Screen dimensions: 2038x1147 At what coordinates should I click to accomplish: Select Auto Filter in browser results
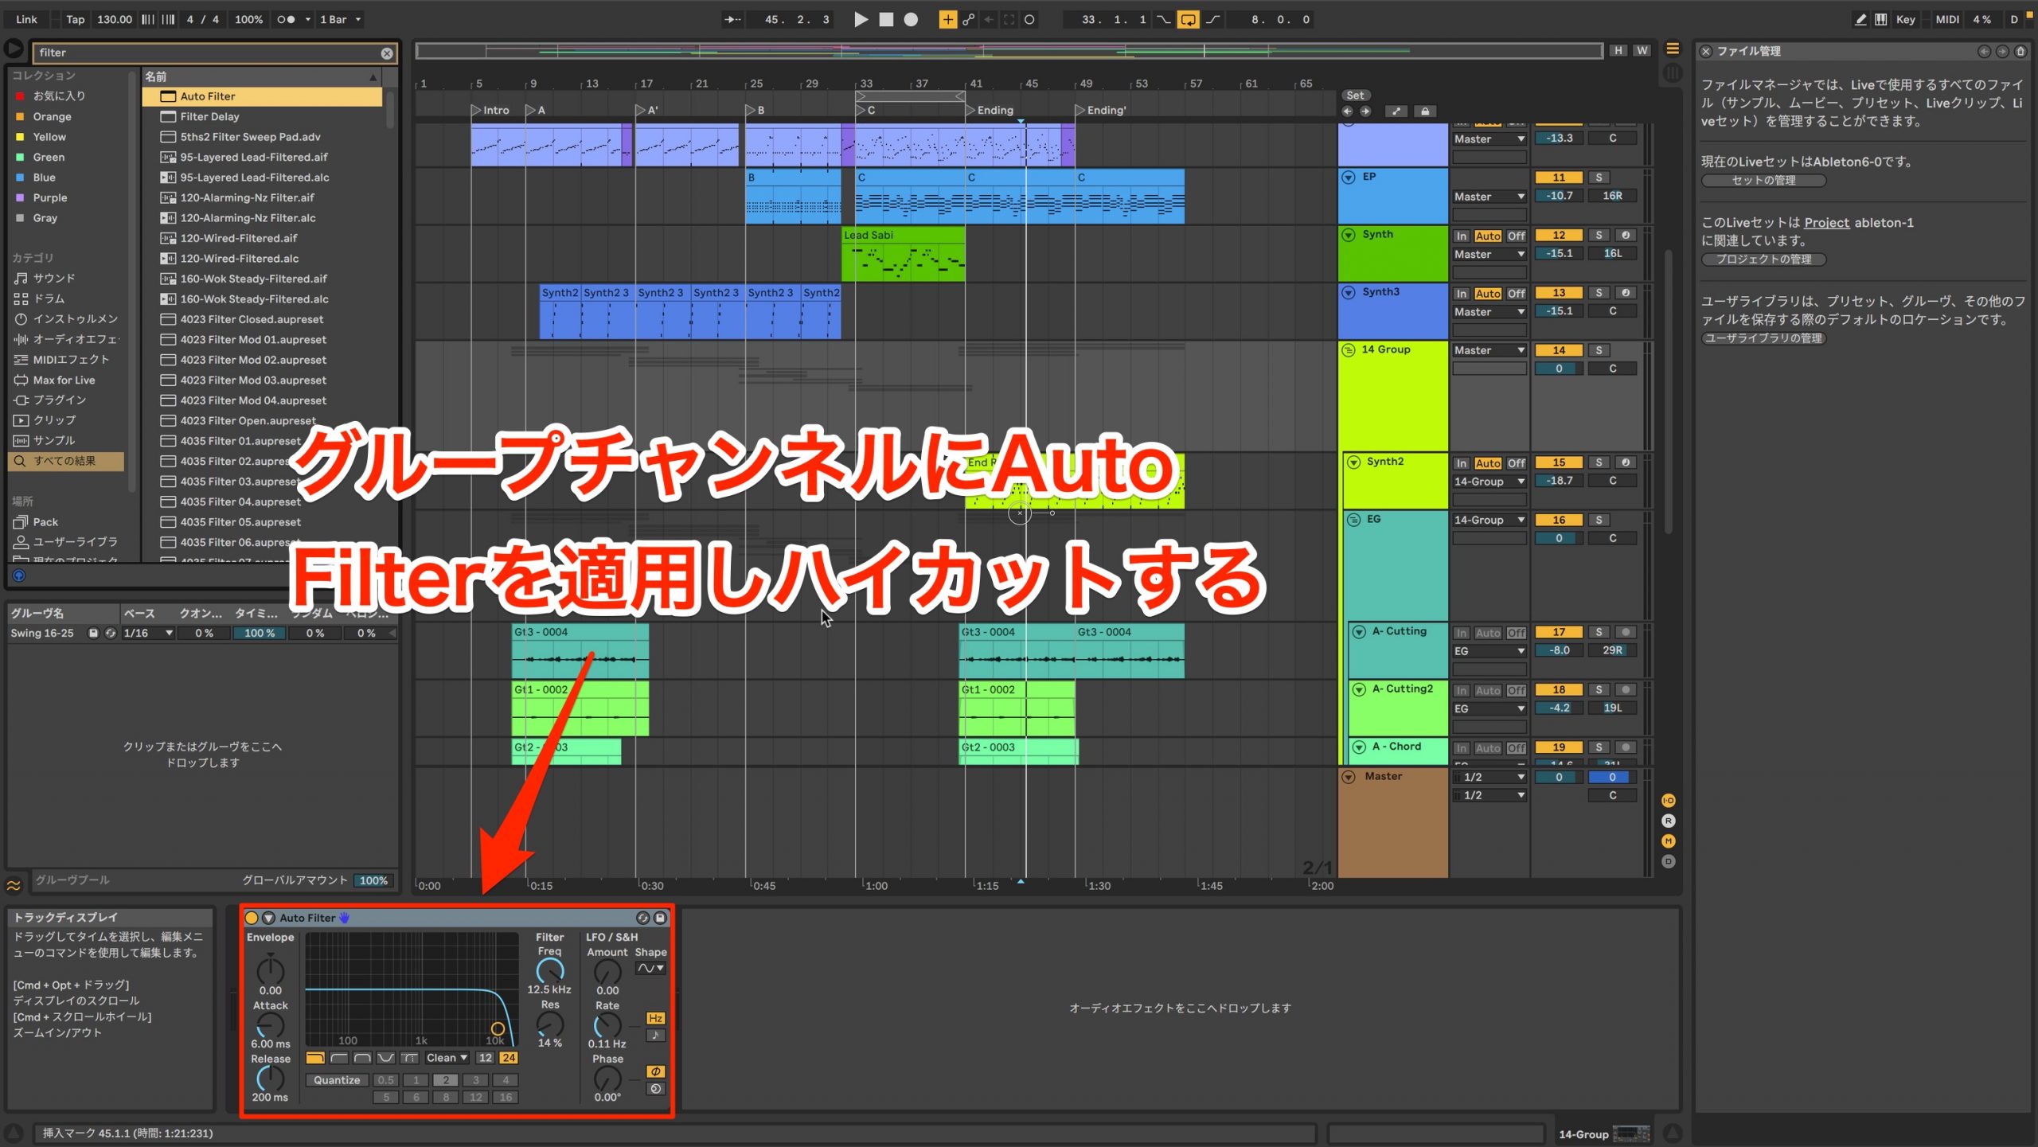click(262, 96)
